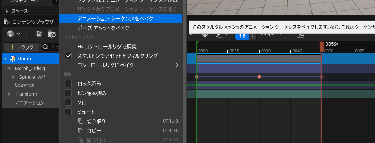Collapse the Morph track
The image size is (375, 143).
coord(5,59)
